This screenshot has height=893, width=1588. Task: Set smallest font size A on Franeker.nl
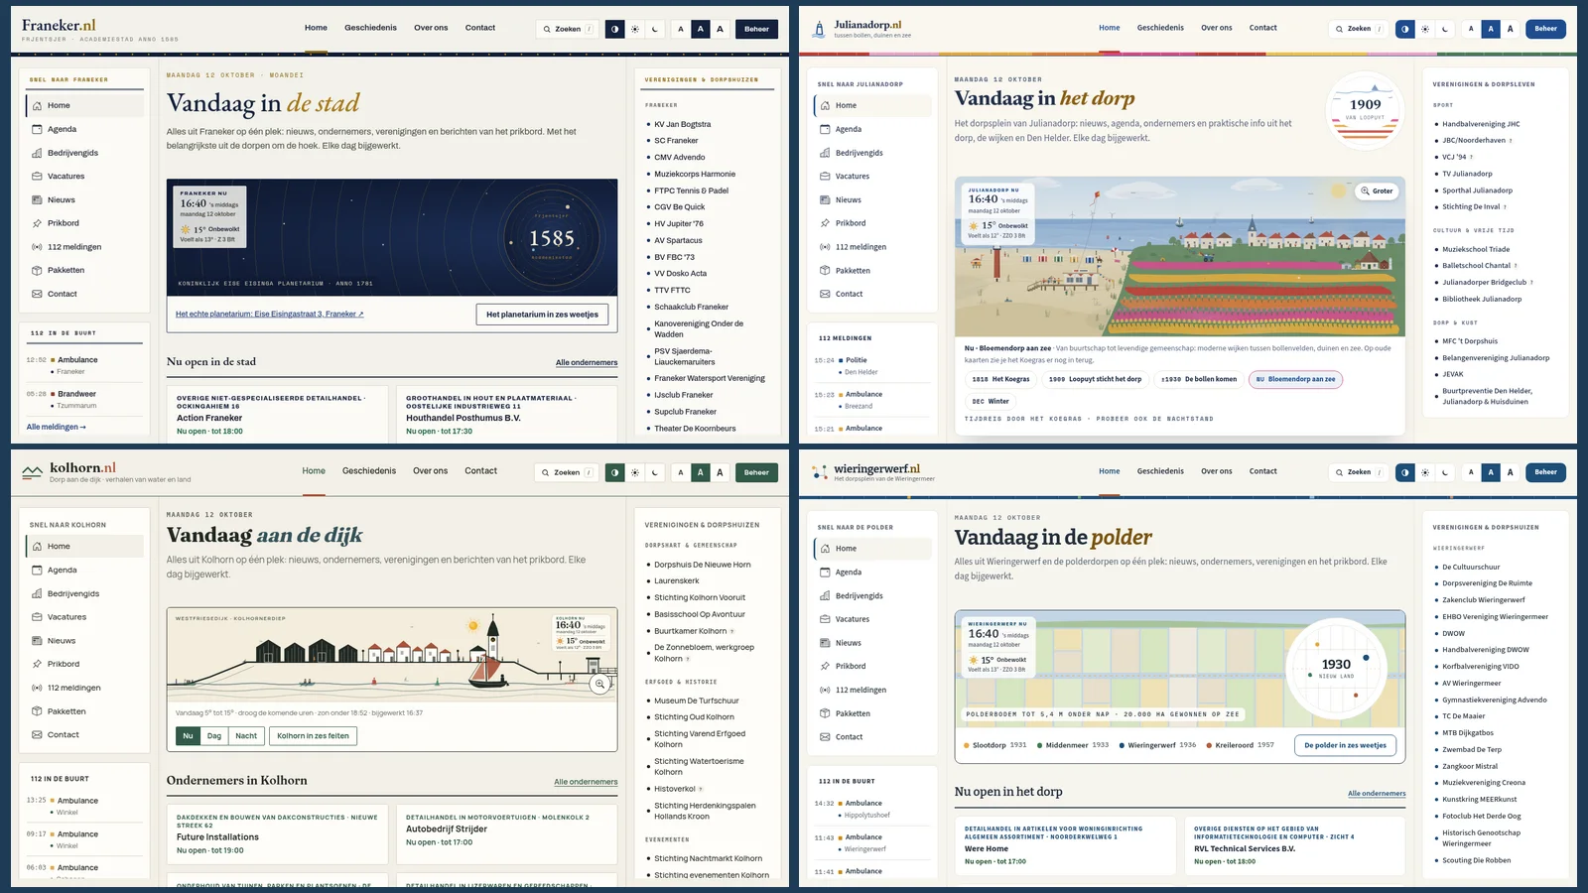click(x=681, y=29)
